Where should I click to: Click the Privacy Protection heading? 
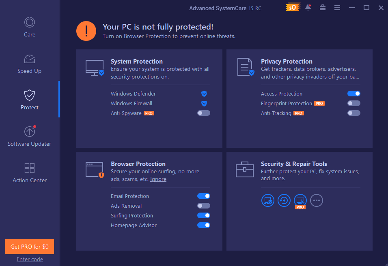point(287,62)
